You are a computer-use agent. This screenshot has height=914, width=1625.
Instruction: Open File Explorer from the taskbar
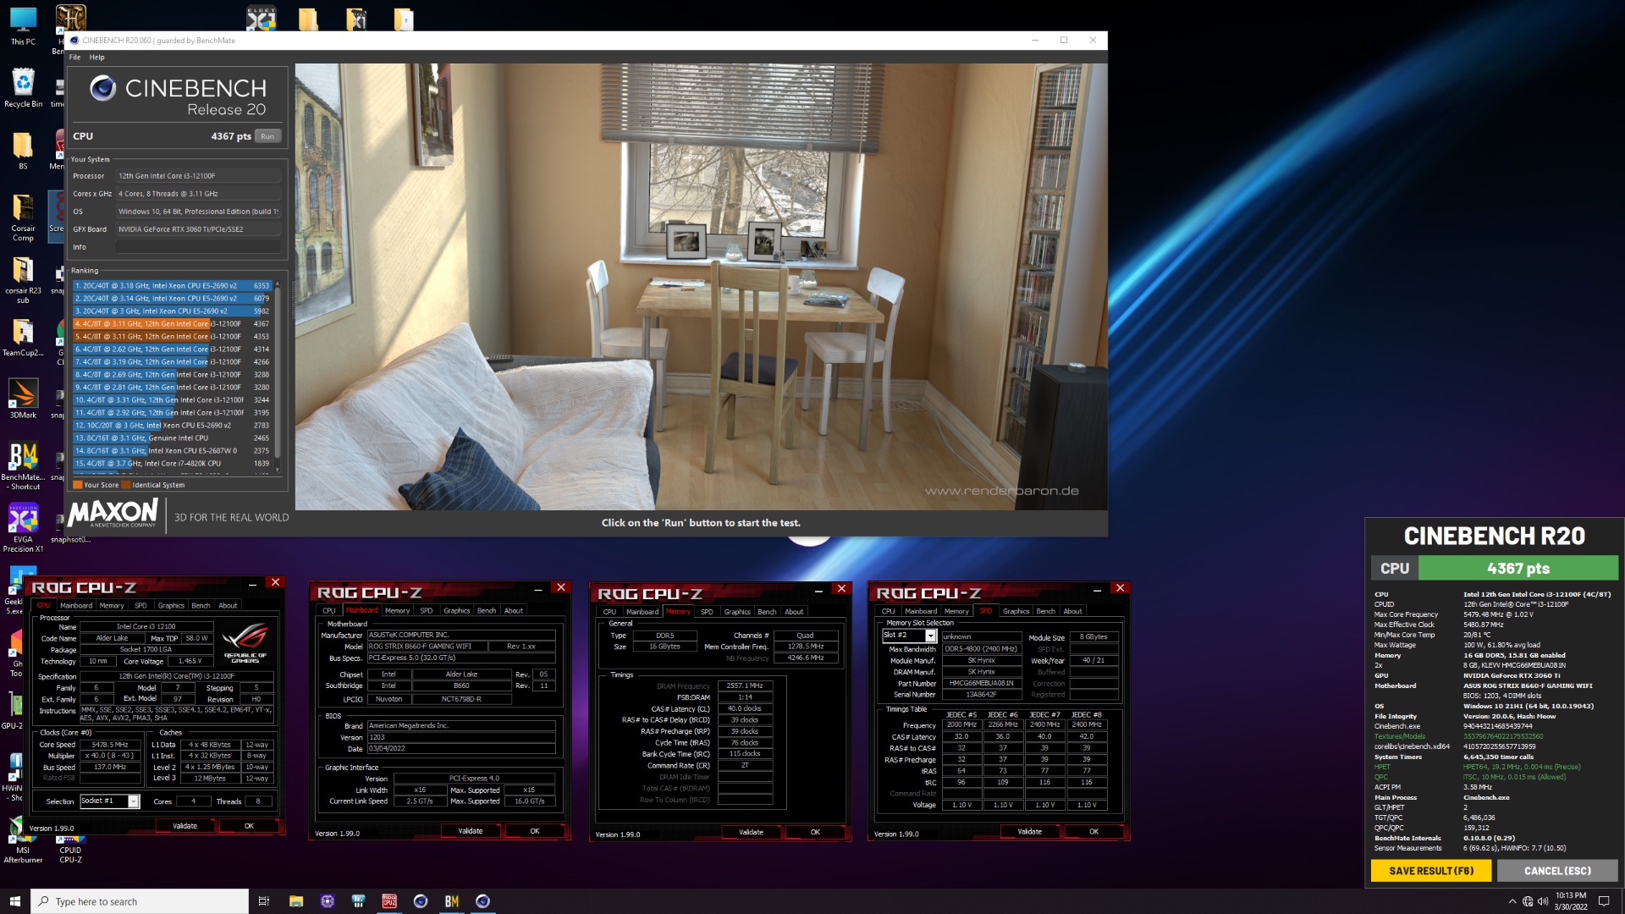(296, 901)
